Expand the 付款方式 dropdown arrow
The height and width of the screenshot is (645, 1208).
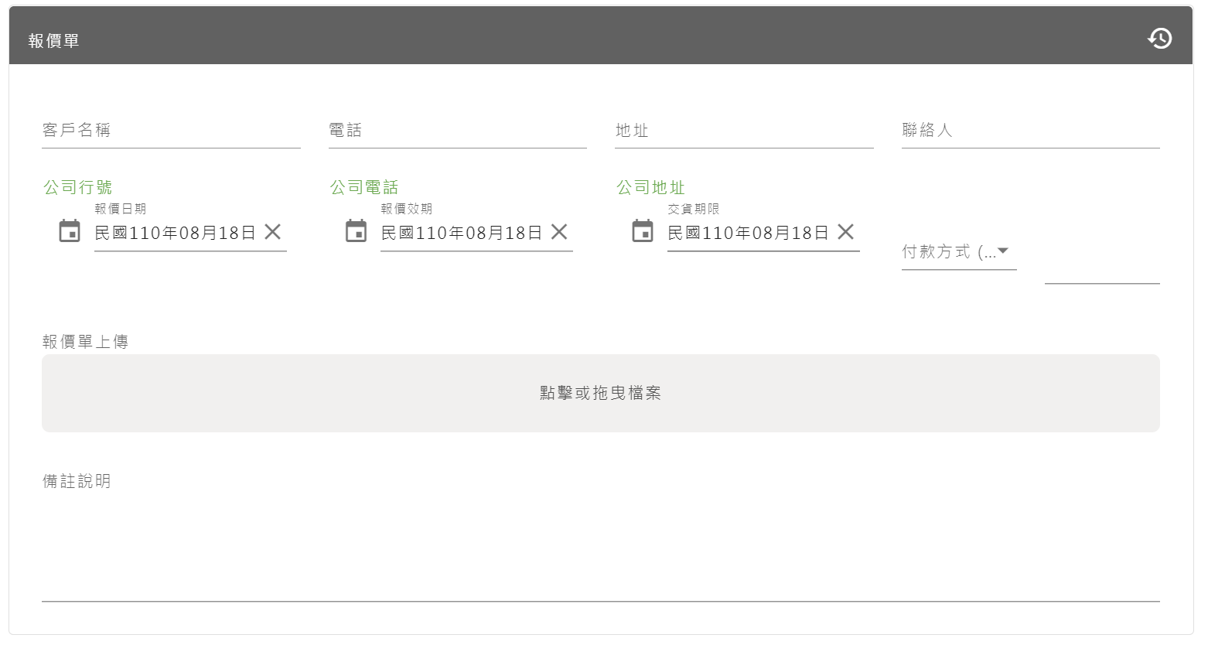(x=1005, y=250)
